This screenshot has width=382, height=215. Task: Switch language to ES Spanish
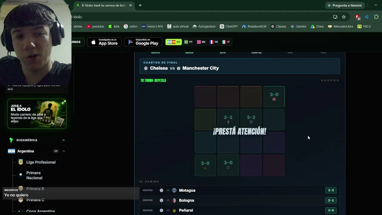click(x=174, y=42)
